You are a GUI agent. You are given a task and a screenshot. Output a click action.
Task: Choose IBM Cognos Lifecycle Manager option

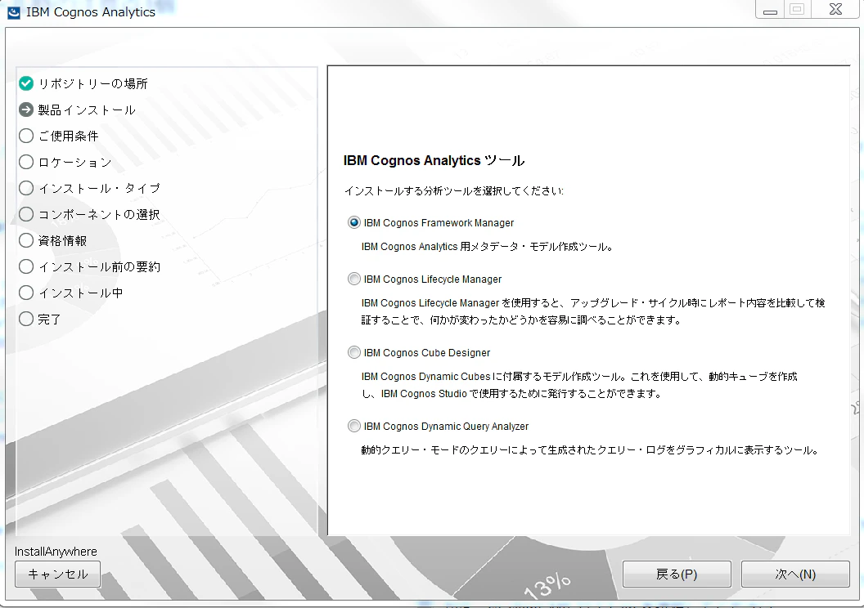click(x=353, y=279)
